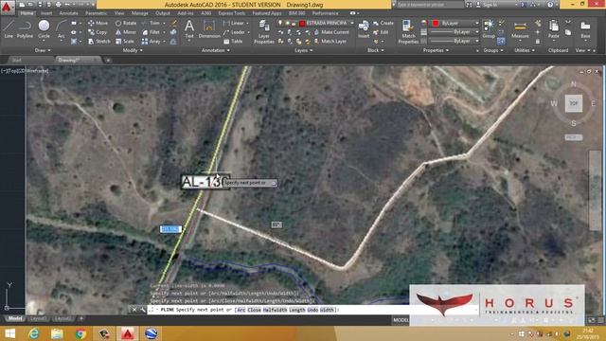Open the Windows Start menu
This screenshot has width=606, height=341.
tap(9, 333)
